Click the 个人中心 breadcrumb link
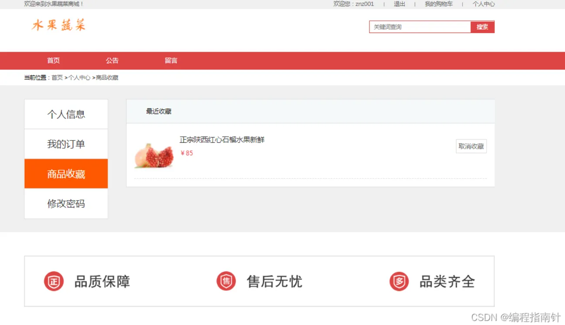565x325 pixels. pyautogui.click(x=79, y=77)
